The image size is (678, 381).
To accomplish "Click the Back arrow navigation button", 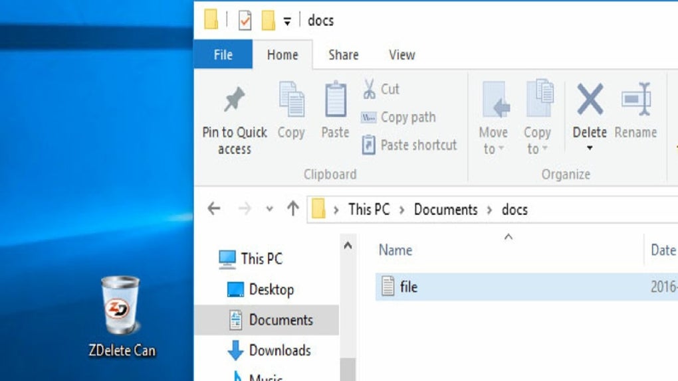I will pos(214,208).
